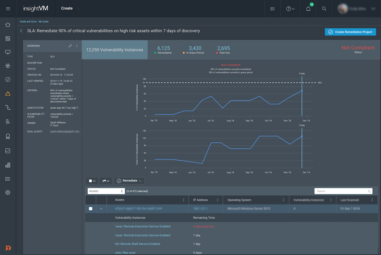The height and width of the screenshot is (255, 381).
Task: Open Goals and SLAs sidebar icon
Action: coord(8,94)
